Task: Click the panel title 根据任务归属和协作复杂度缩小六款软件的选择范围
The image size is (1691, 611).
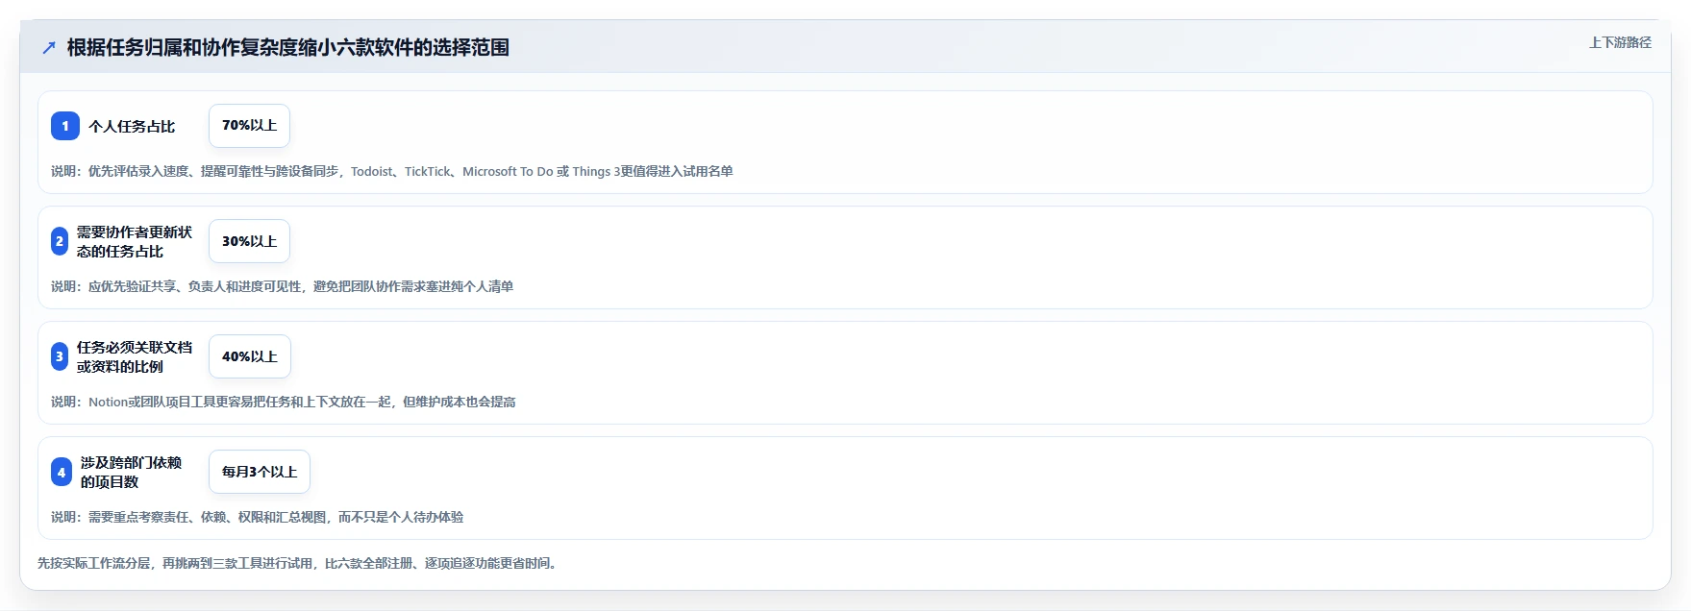Action: coord(287,47)
